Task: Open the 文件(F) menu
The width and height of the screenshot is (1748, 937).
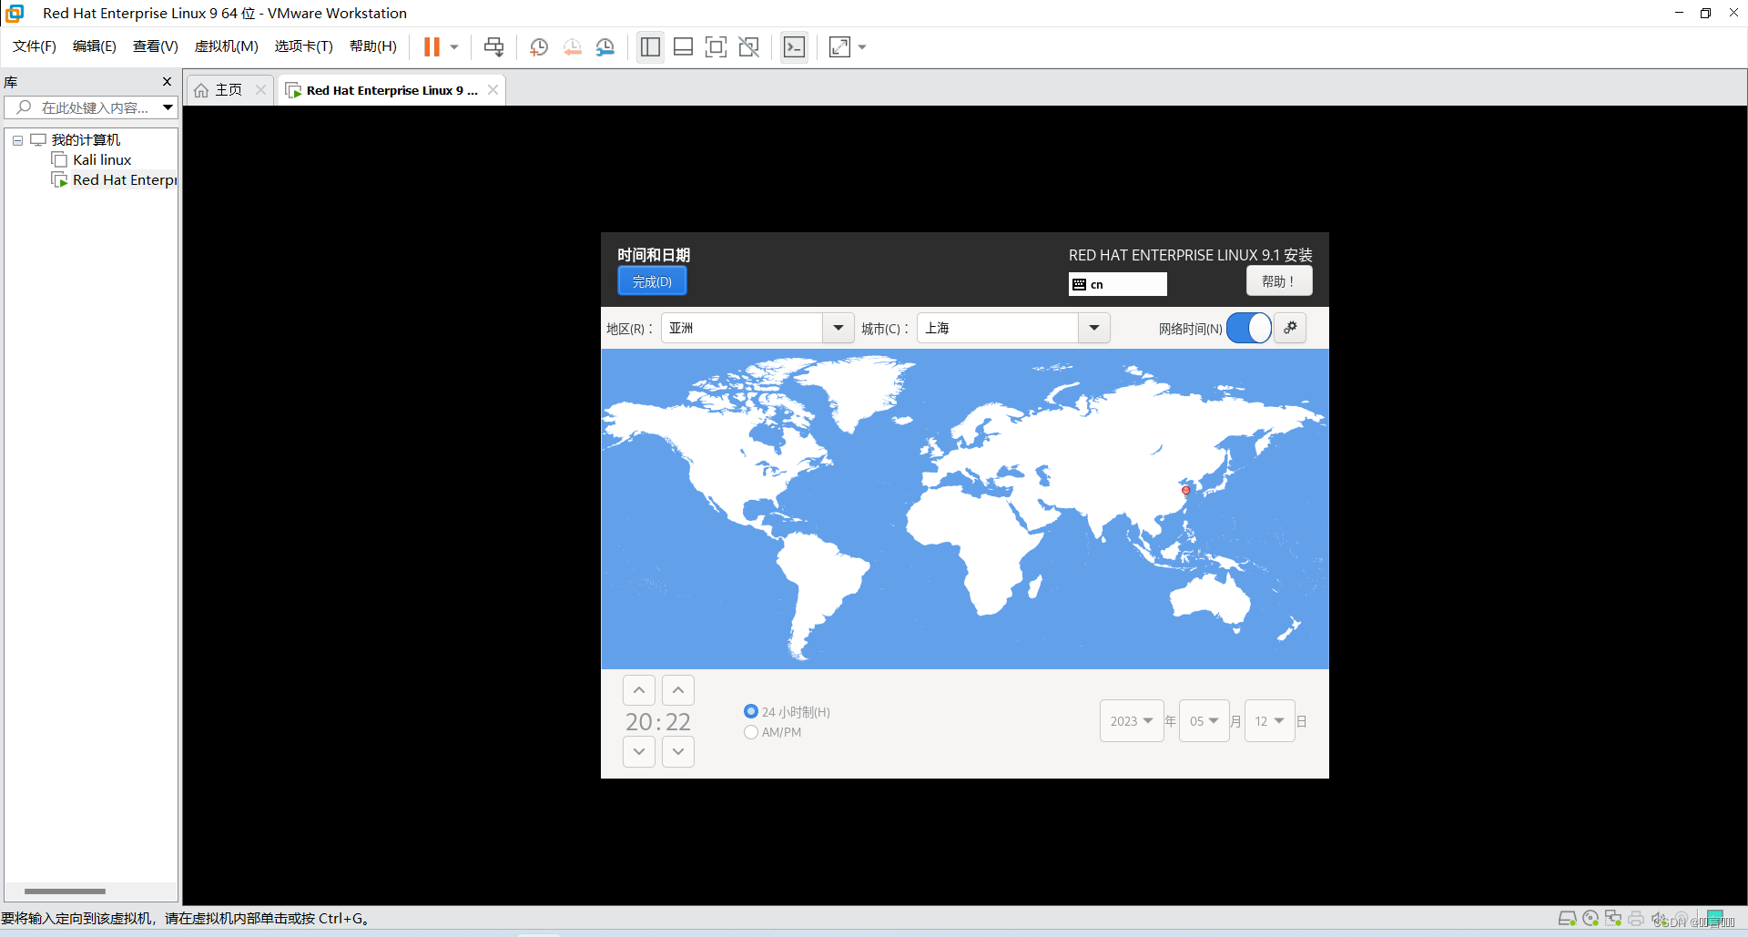Action: tap(35, 46)
